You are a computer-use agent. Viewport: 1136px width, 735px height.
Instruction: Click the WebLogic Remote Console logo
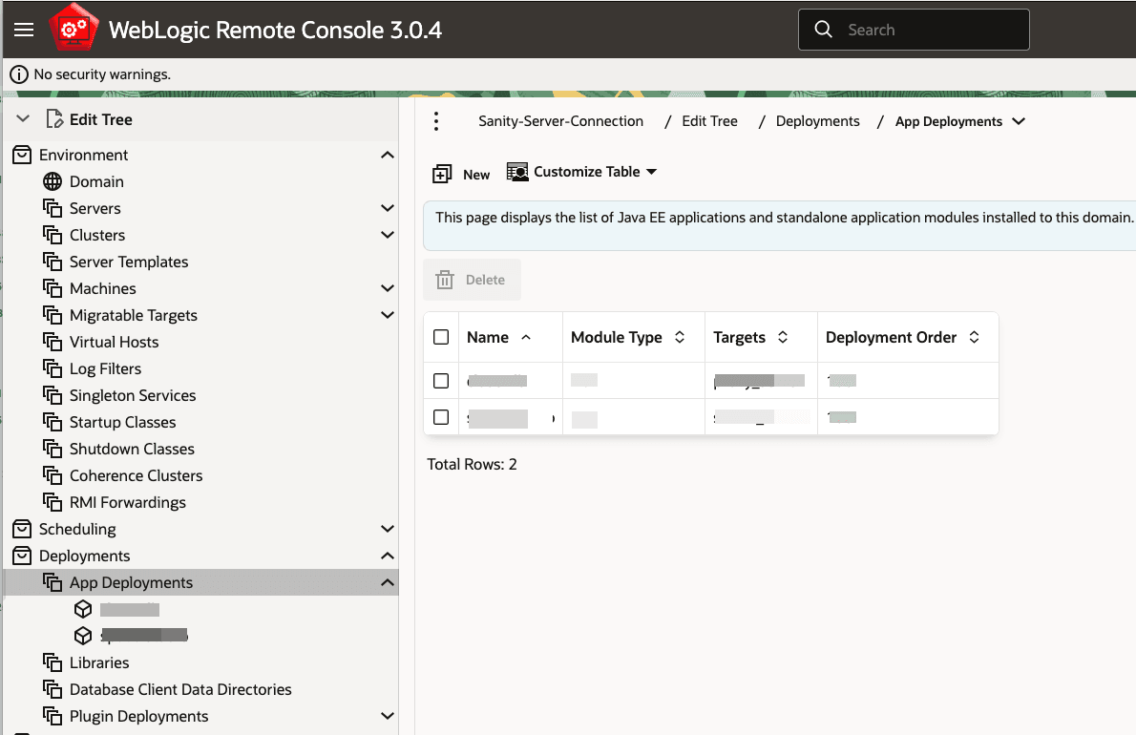tap(74, 29)
